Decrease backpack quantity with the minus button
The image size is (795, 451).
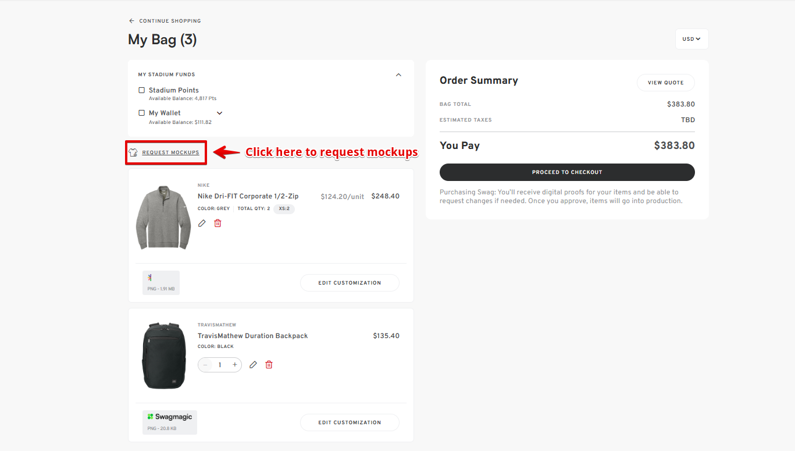pyautogui.click(x=205, y=365)
